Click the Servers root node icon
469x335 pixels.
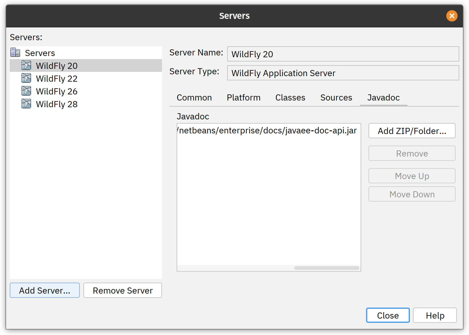tap(15, 52)
